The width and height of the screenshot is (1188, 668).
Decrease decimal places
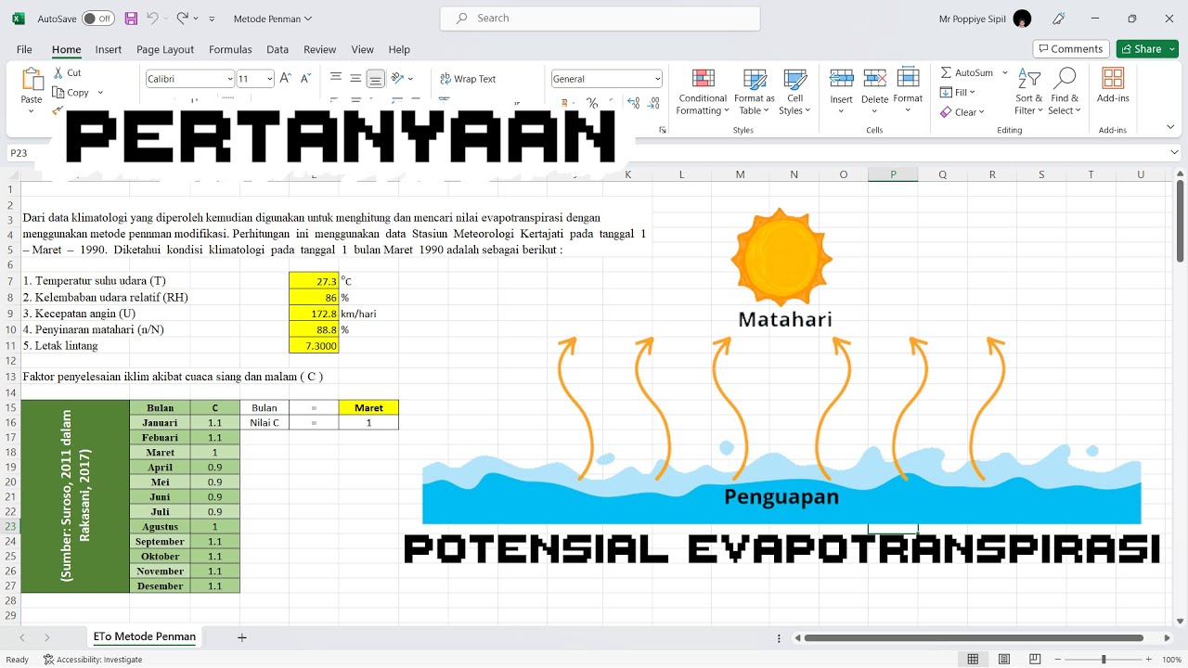[655, 102]
